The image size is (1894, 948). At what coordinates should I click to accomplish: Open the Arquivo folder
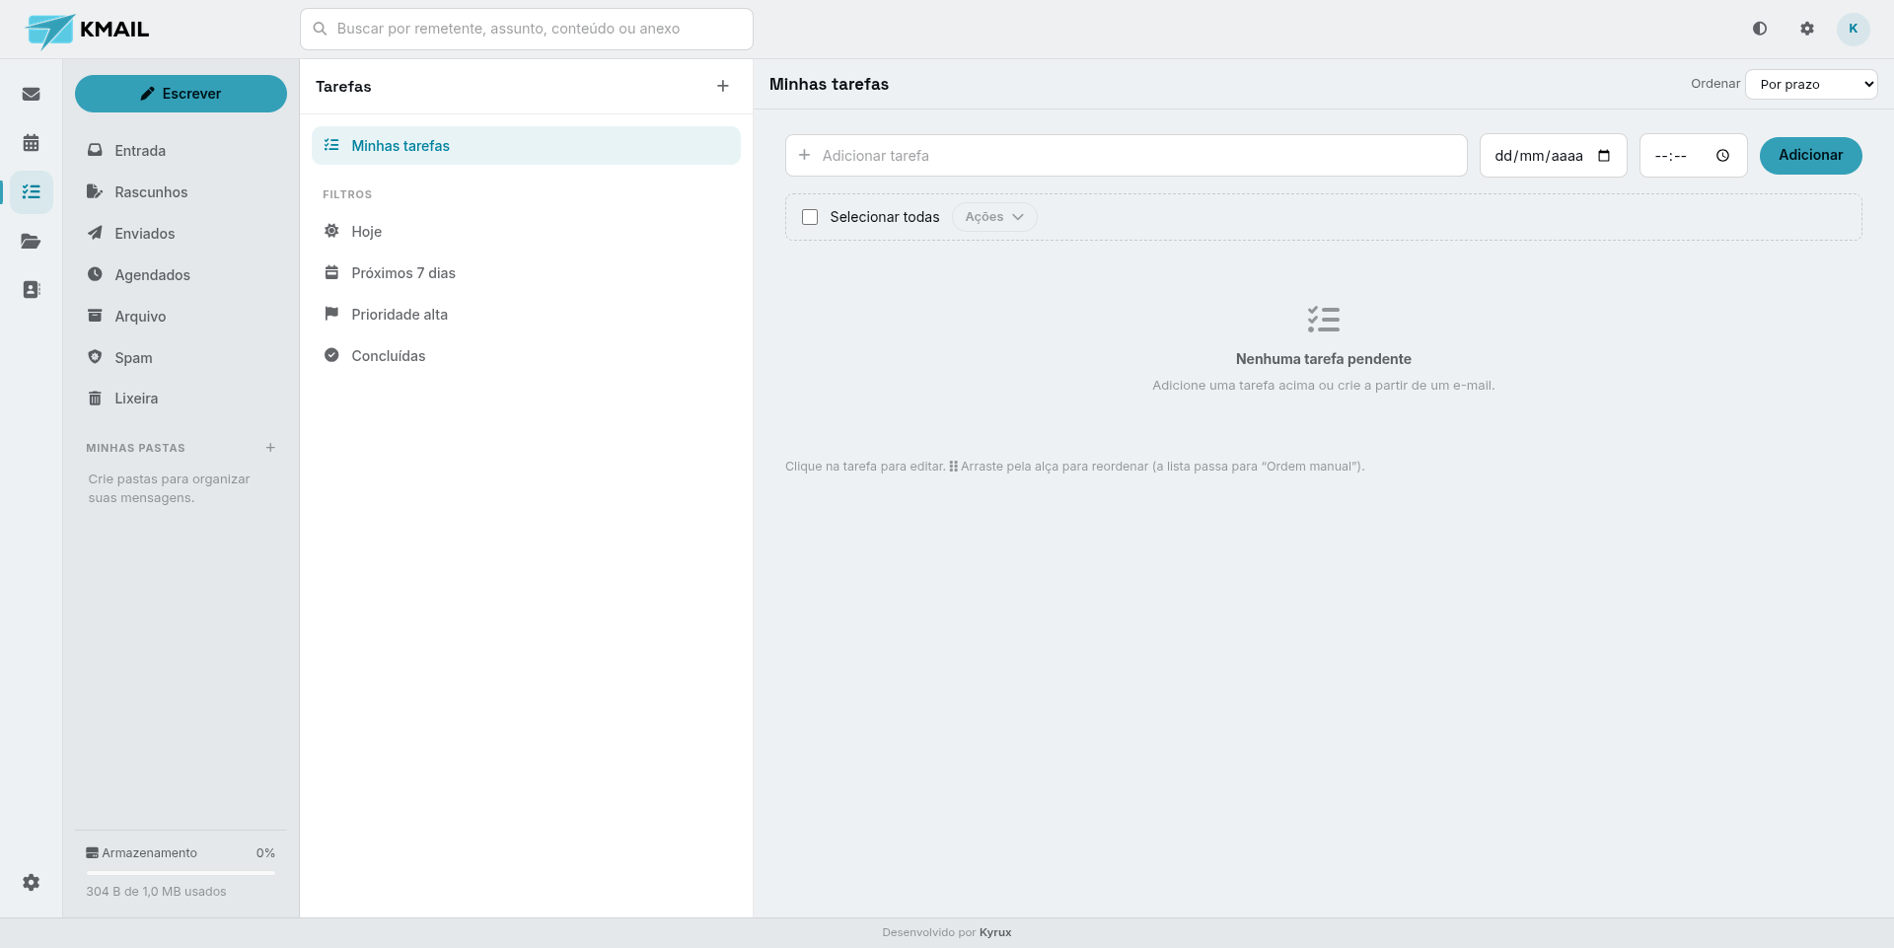[181, 317]
